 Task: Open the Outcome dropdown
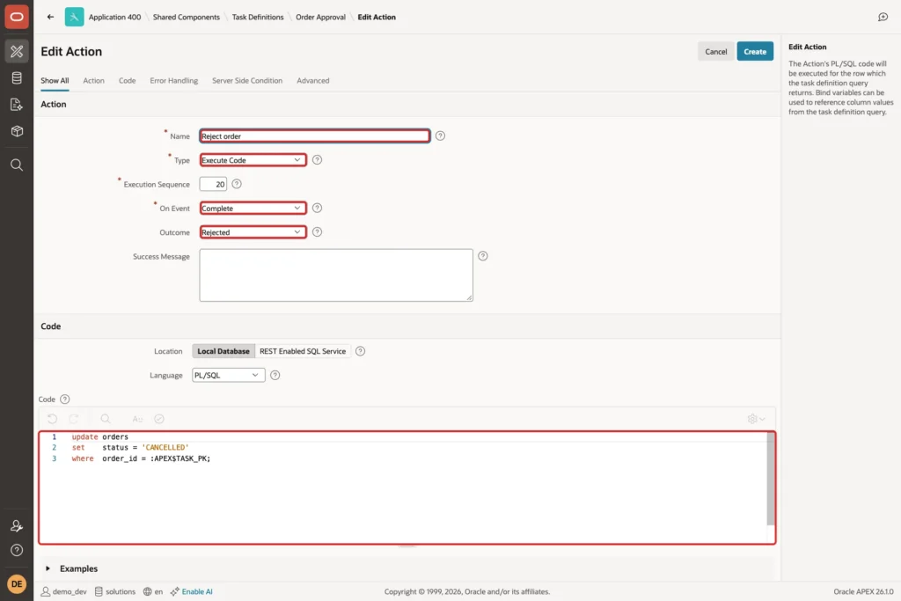tap(253, 232)
